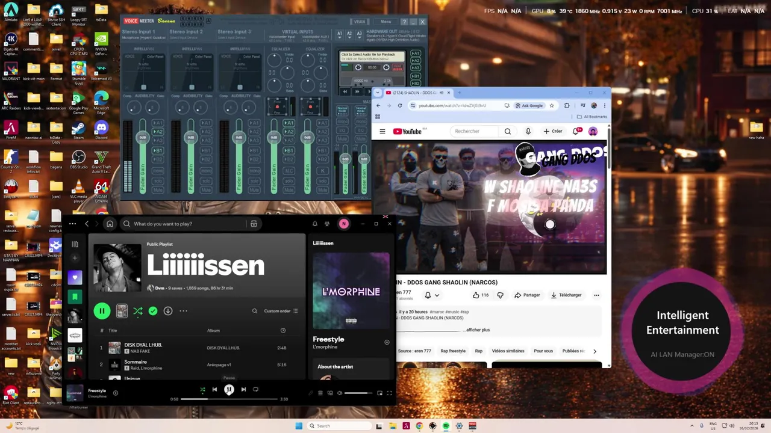The image size is (771, 433).
Task: Click Partager under the video
Action: tap(527, 295)
